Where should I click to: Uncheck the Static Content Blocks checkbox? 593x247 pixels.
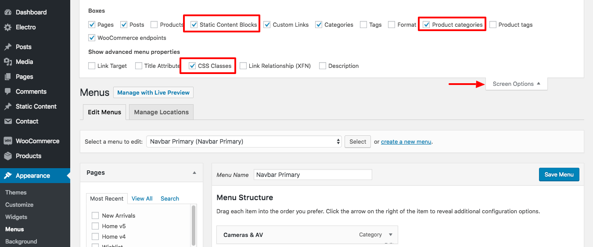coord(194,25)
